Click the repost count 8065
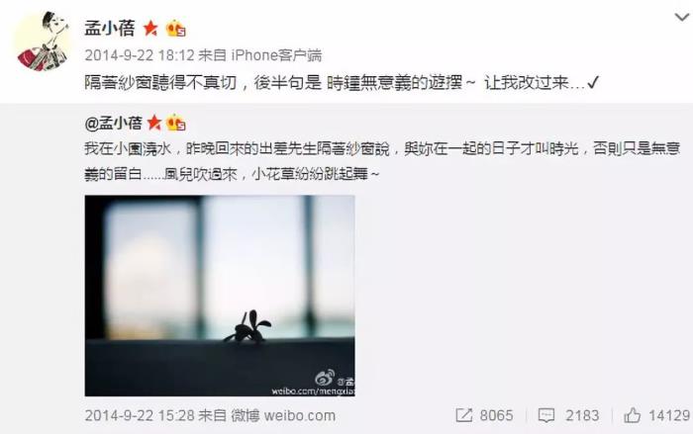 tap(496, 415)
